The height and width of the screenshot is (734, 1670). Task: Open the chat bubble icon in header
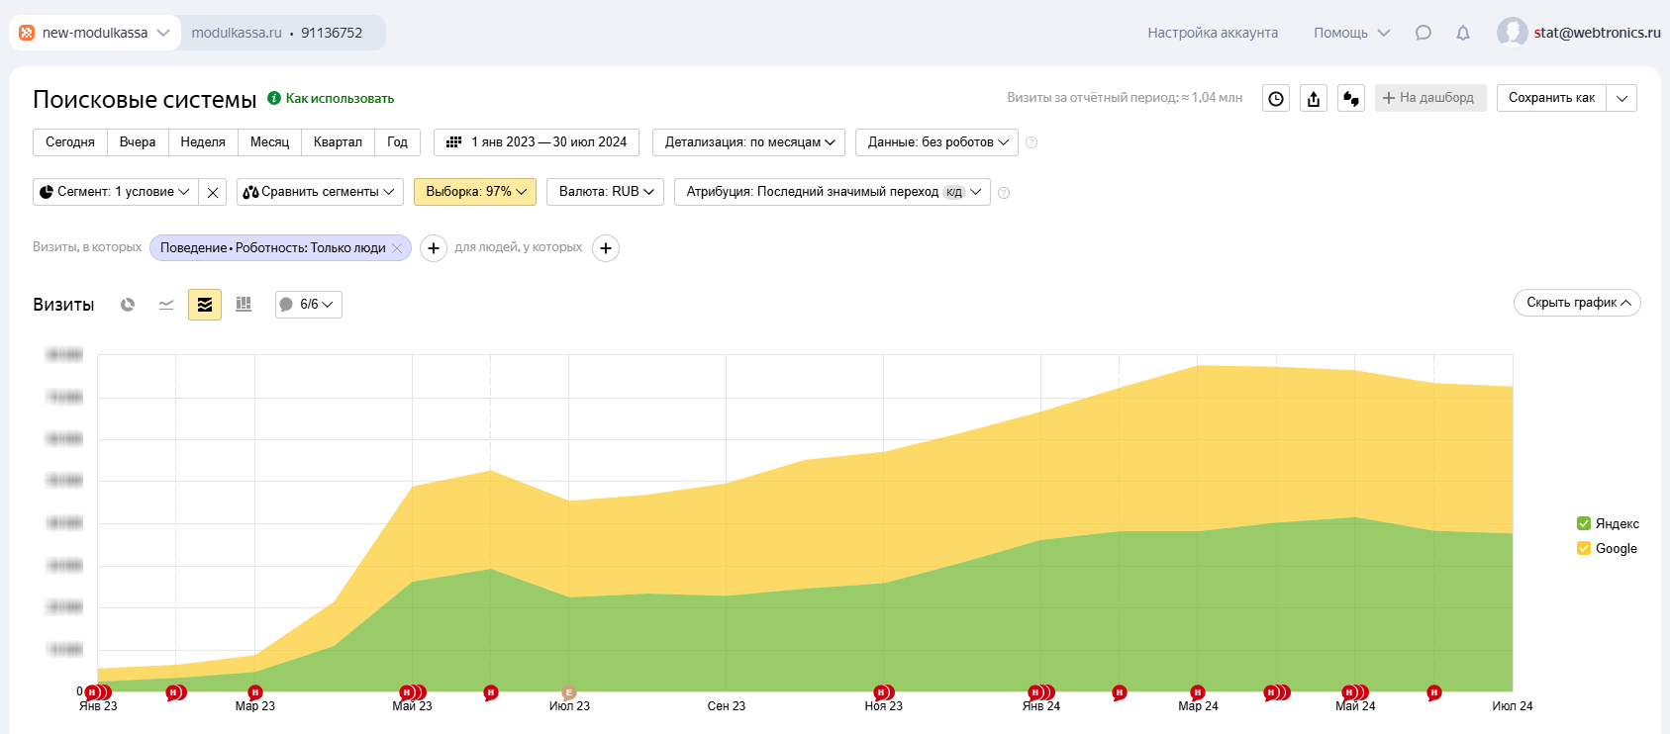(x=1424, y=33)
